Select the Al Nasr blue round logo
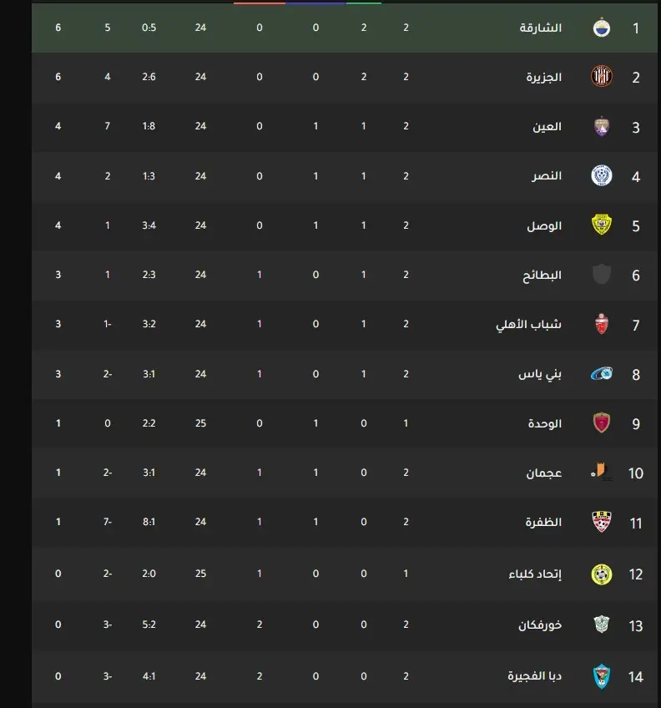 click(x=602, y=175)
